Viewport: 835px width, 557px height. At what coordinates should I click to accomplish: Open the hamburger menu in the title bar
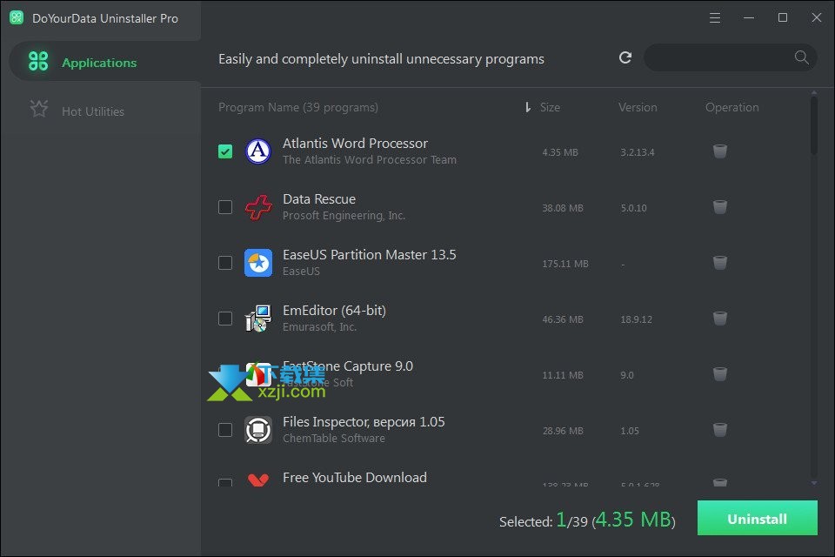pos(715,18)
